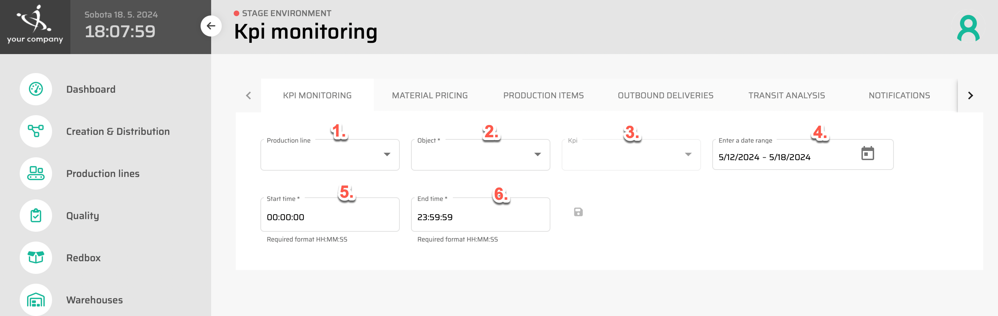This screenshot has height=316, width=998.
Task: Open the calendar picker for the date range
Action: click(x=867, y=153)
